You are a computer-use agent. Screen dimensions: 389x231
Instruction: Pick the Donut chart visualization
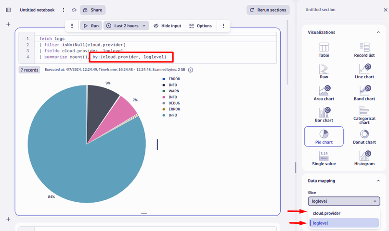point(364,136)
